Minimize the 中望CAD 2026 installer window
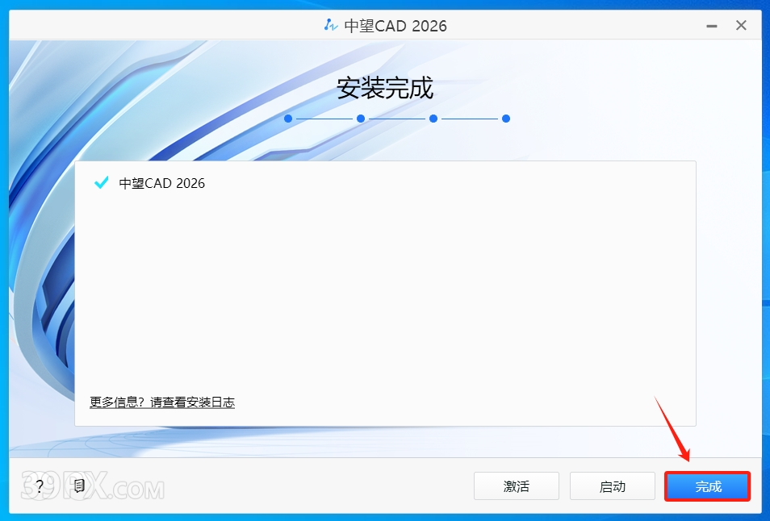This screenshot has width=770, height=521. click(712, 26)
